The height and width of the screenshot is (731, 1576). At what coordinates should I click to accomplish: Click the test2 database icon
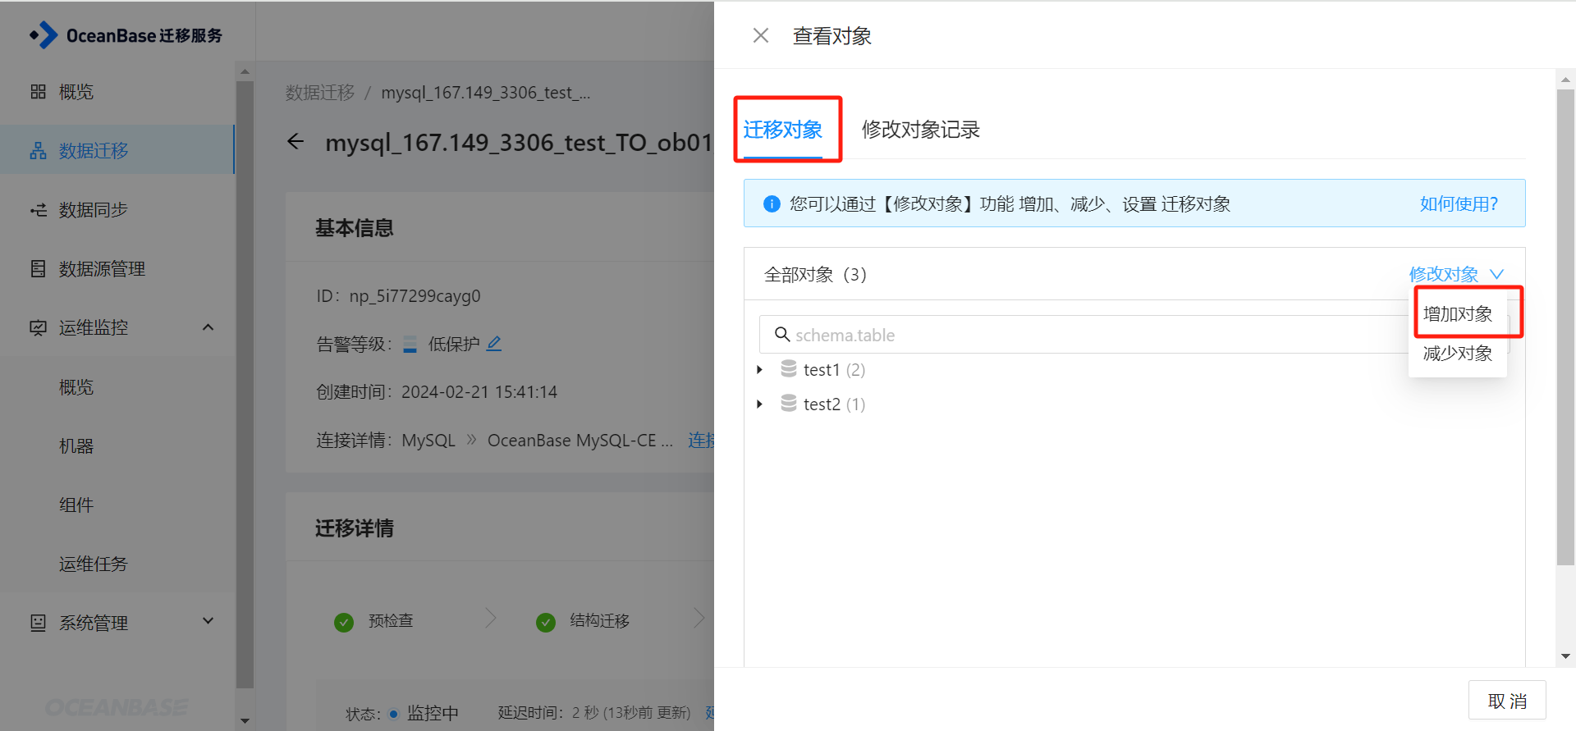[789, 404]
